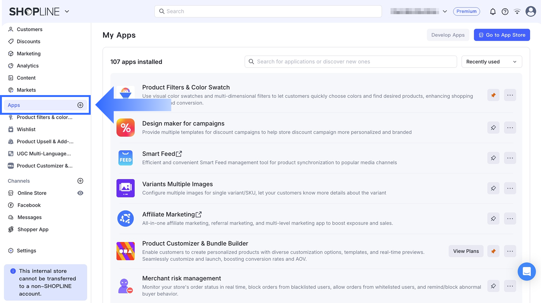Pin Variants Multiple Images app

[493, 188]
